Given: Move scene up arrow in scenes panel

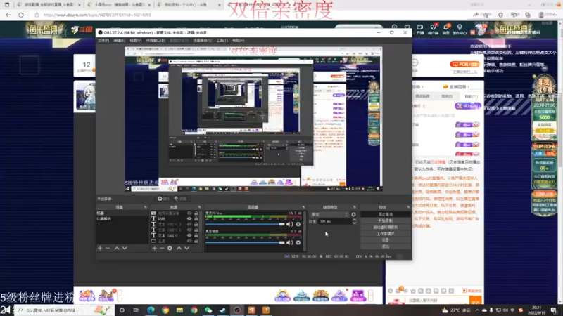Looking at the screenshot, I should (x=117, y=248).
